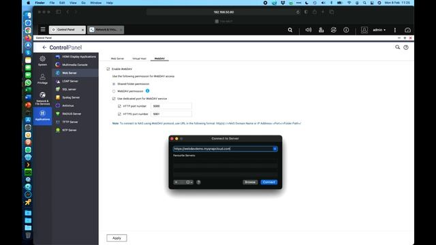Open help in Connect to Server dialog
Viewport: 436px width, 245px height.
(198, 182)
